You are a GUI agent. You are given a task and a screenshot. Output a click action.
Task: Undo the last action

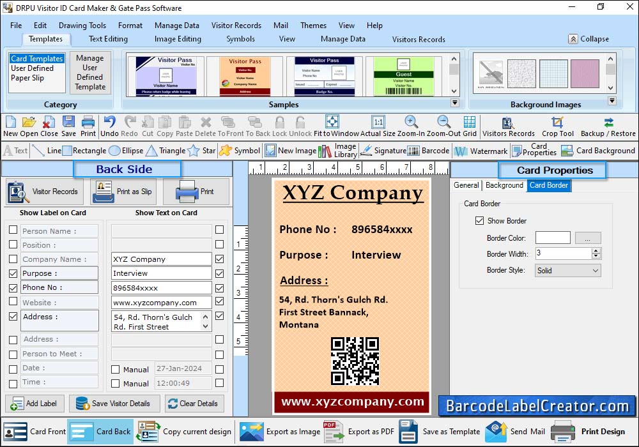pos(110,126)
